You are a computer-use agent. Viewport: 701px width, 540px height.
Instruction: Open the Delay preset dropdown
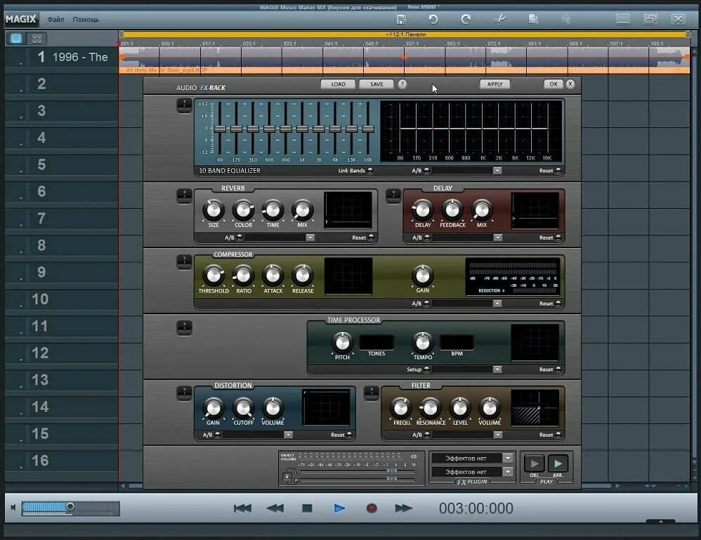click(x=497, y=238)
